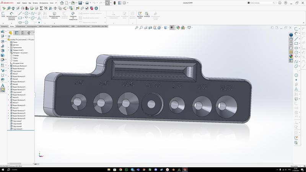Click Zoom to Fit in view toolbar
The width and height of the screenshot is (306, 172).
click(x=137, y=28)
